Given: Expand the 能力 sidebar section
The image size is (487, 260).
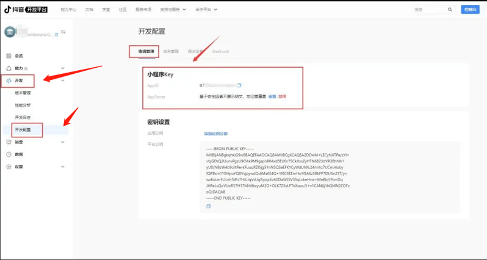Looking at the screenshot, I should 62,68.
